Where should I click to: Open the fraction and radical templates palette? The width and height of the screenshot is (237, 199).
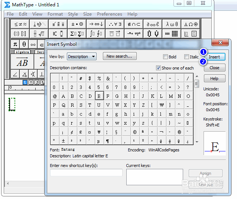pos(39,33)
